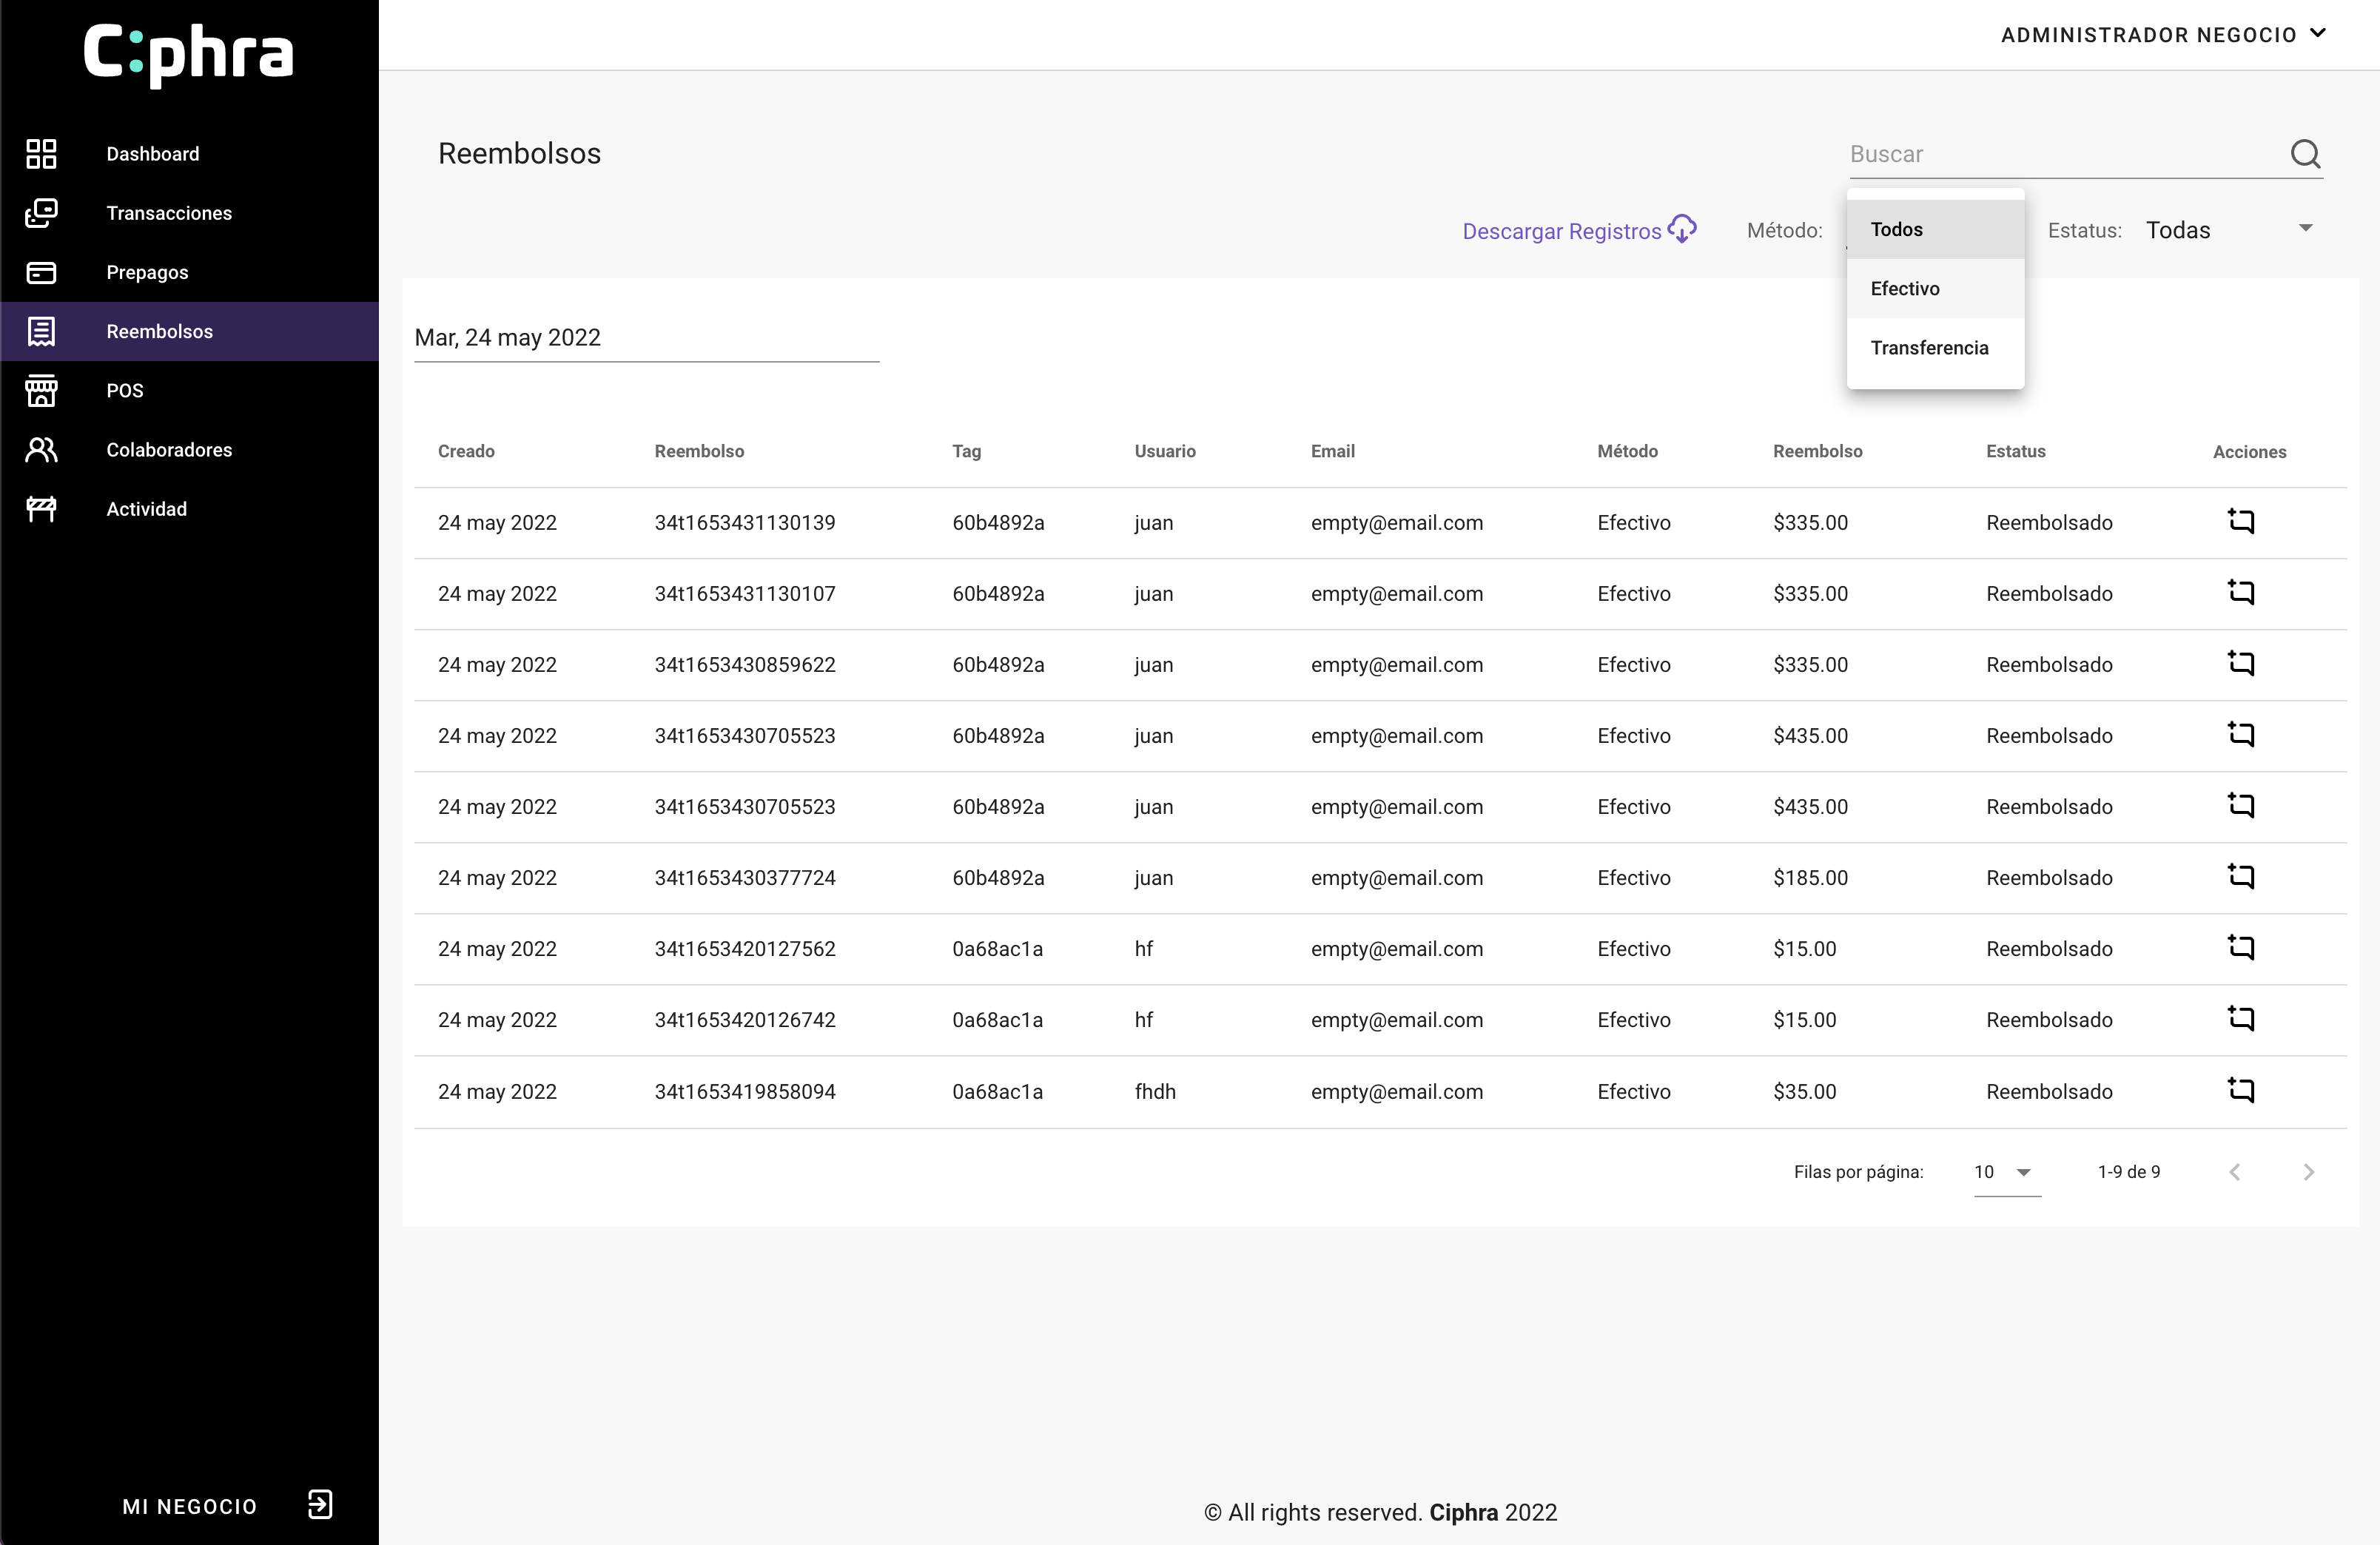Click the search magnifier icon
This screenshot has height=1545, width=2380.
pos(2305,154)
